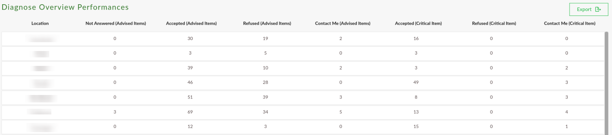Viewport: 612px width, 135px height.
Task: Click the Export button
Action: tap(588, 10)
